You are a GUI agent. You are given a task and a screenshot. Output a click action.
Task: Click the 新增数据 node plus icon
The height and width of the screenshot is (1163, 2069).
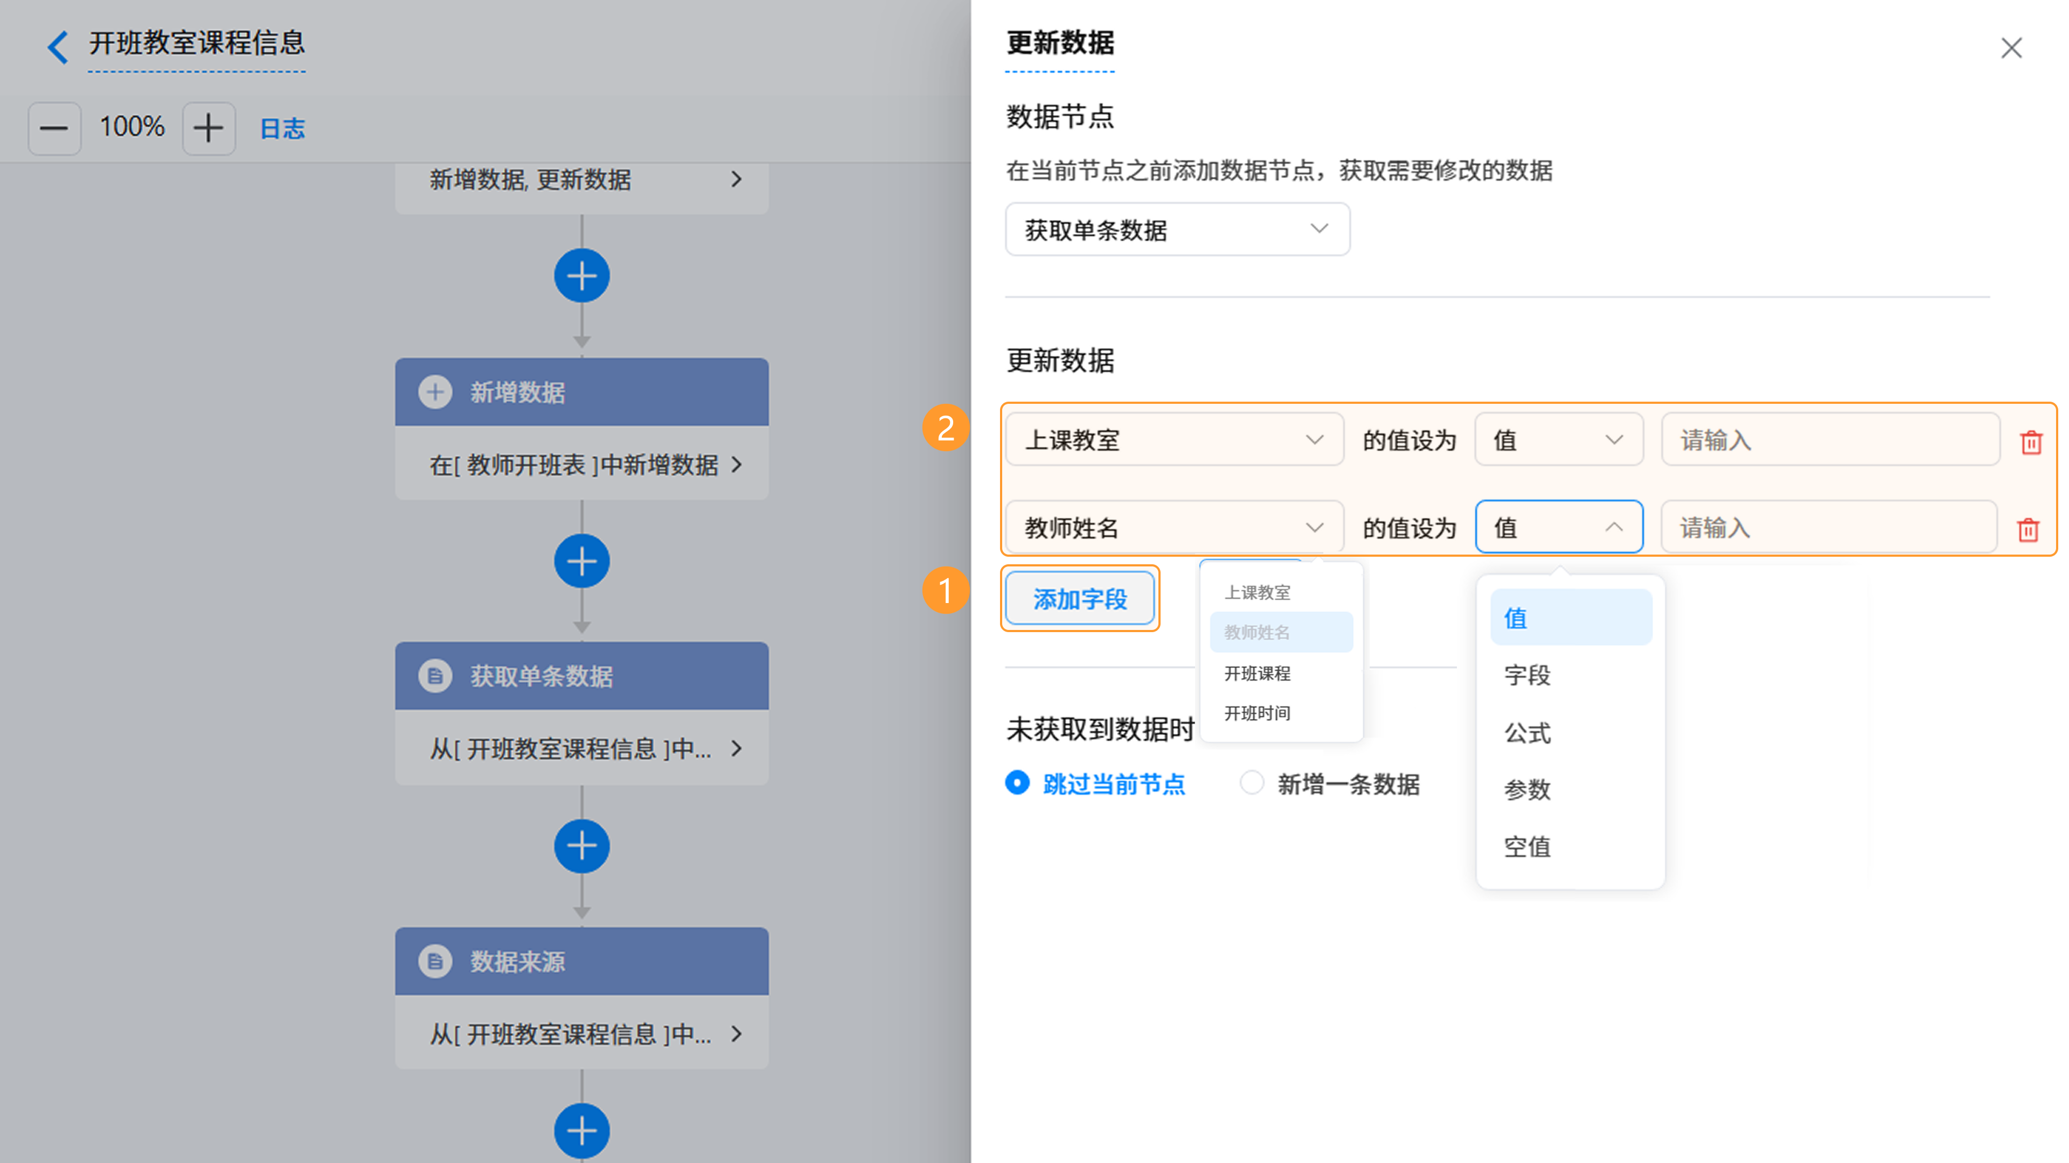point(435,393)
